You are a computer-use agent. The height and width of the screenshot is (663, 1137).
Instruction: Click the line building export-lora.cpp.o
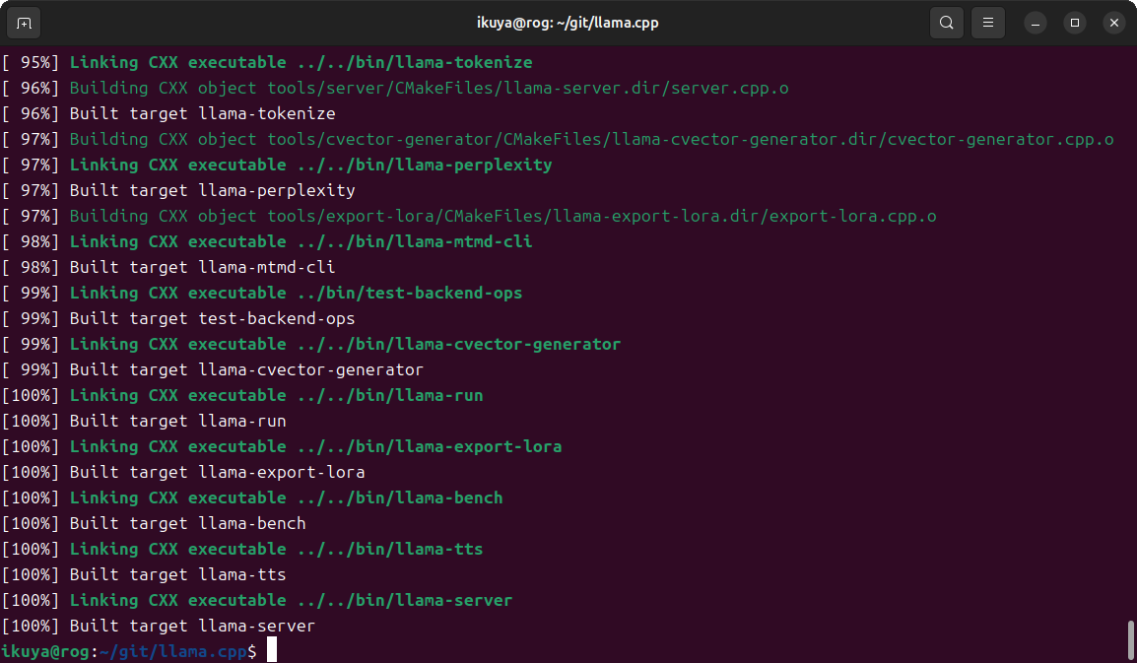(503, 216)
